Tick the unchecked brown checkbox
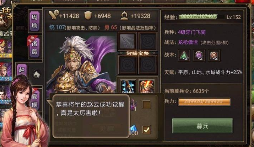Viewport: 254px width, 147px height. click(146, 104)
